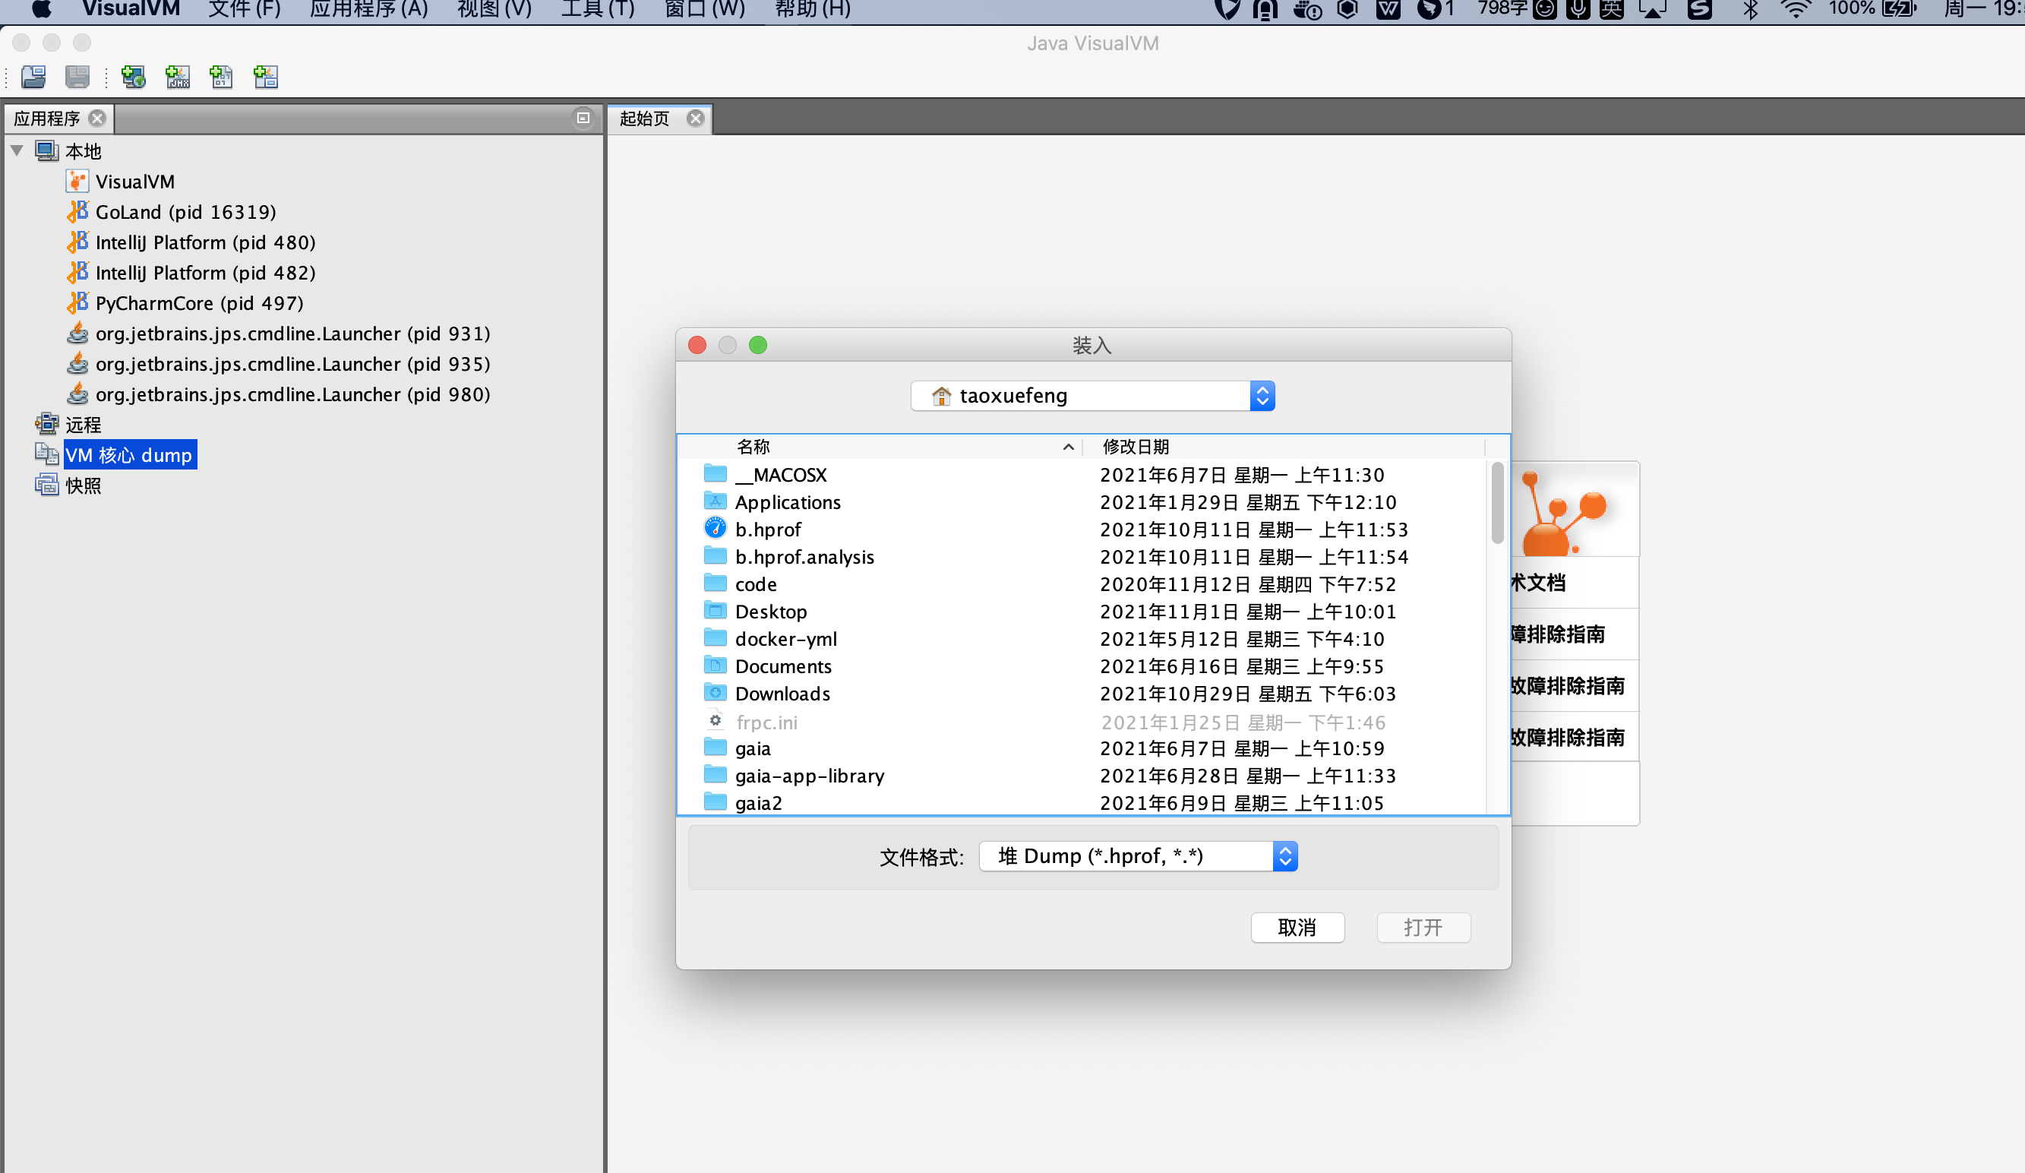This screenshot has width=2025, height=1173.
Task: Select the 远程 remote node
Action: pos(68,425)
